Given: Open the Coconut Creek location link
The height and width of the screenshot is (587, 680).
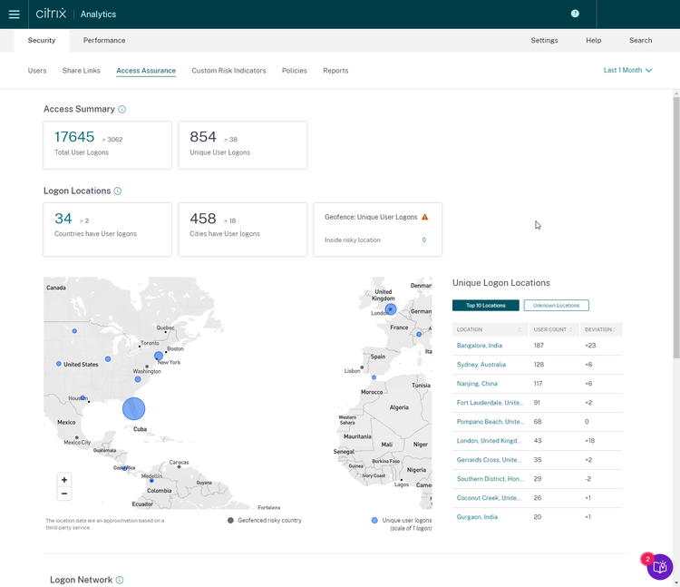Looking at the screenshot, I should click(489, 498).
